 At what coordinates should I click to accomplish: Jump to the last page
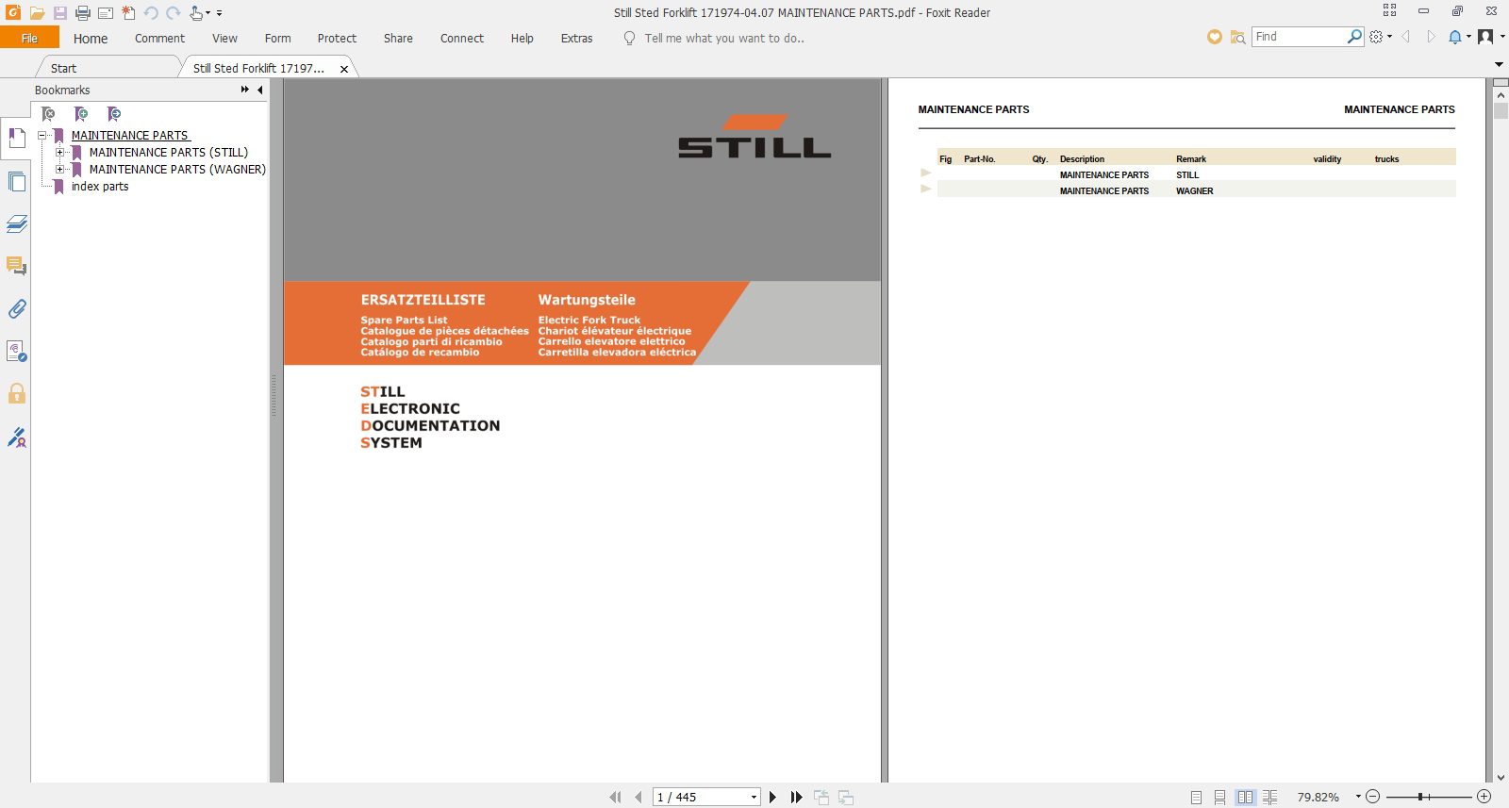(x=797, y=798)
